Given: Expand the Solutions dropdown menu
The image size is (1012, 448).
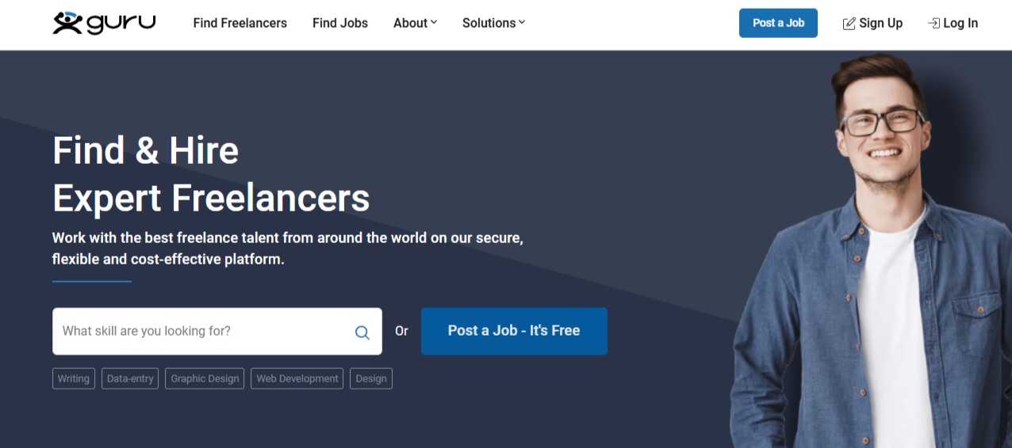Looking at the screenshot, I should 493,23.
